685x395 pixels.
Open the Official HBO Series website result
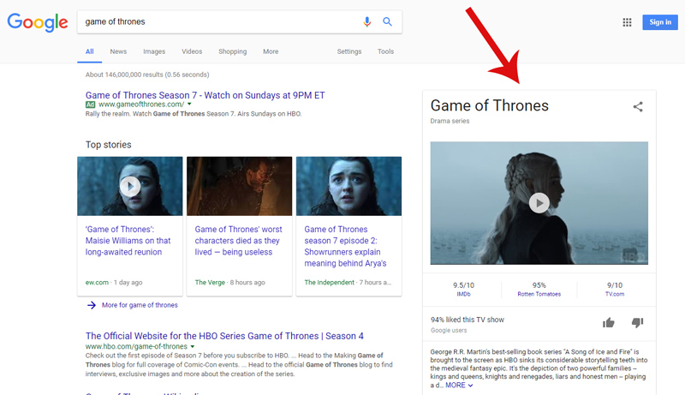pyautogui.click(x=224, y=336)
